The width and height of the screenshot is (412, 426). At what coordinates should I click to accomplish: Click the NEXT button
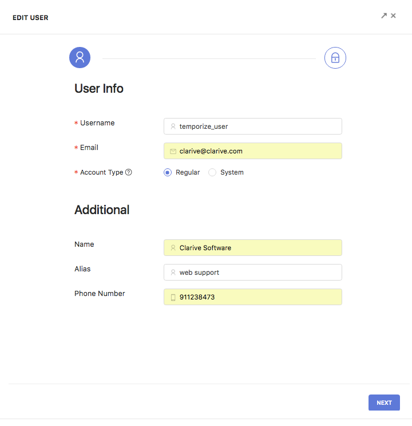coord(384,403)
